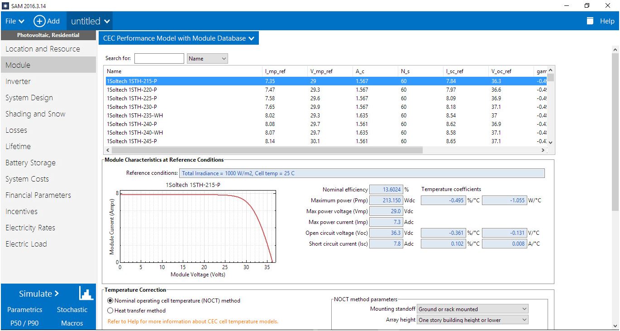The width and height of the screenshot is (620, 331).
Task: Open the Shading and Snow page
Action: click(35, 114)
